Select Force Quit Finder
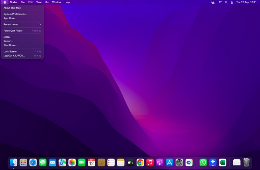Viewport: 260px width, 170px height. tap(22, 30)
